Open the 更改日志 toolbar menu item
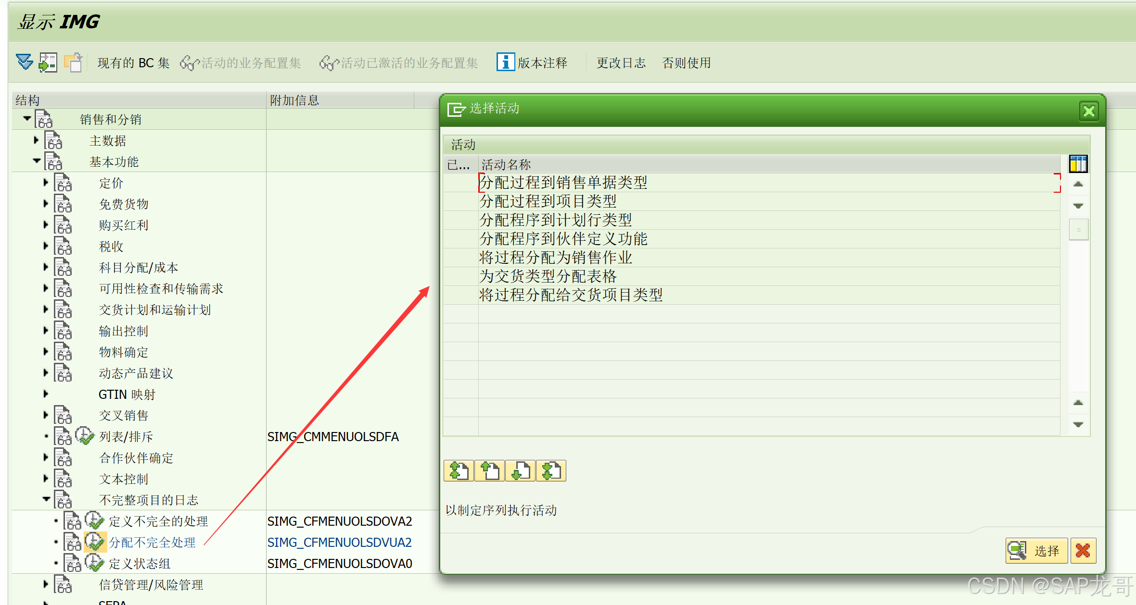Image resolution: width=1136 pixels, height=605 pixels. coord(621,63)
